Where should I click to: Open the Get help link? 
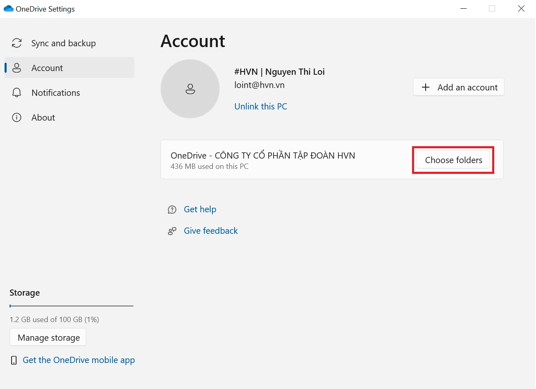[x=200, y=209]
